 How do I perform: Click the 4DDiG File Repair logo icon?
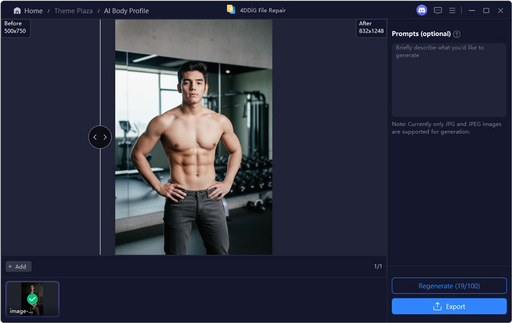click(231, 10)
